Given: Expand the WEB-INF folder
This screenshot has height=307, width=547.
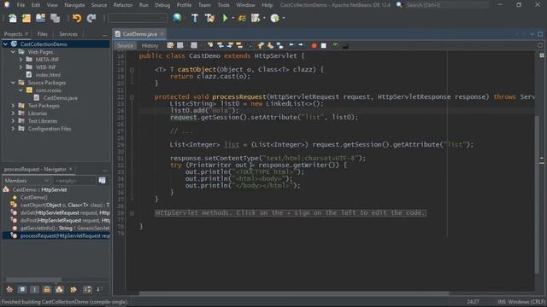Looking at the screenshot, I should (x=21, y=67).
